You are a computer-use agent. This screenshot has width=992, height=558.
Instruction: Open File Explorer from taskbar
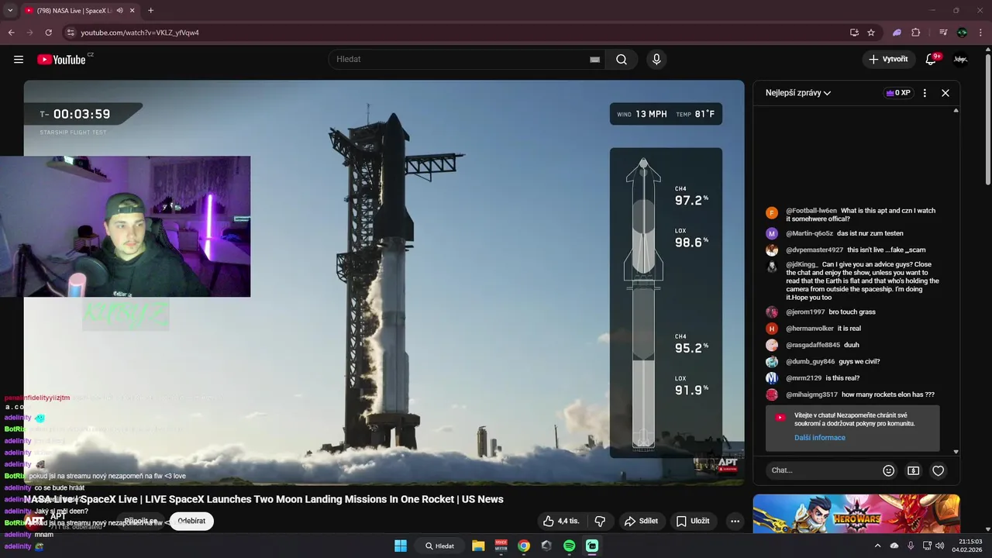(x=478, y=546)
